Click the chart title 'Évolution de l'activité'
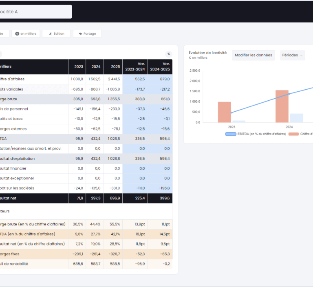Image resolution: width=313 pixels, height=287 pixels. point(208,53)
